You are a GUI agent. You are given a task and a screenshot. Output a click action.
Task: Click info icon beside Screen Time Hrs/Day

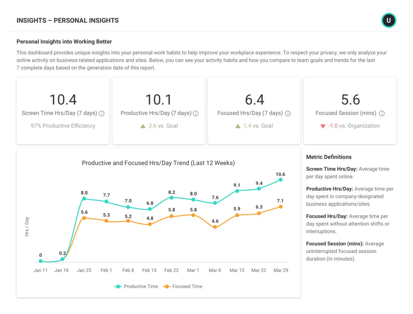[102, 113]
